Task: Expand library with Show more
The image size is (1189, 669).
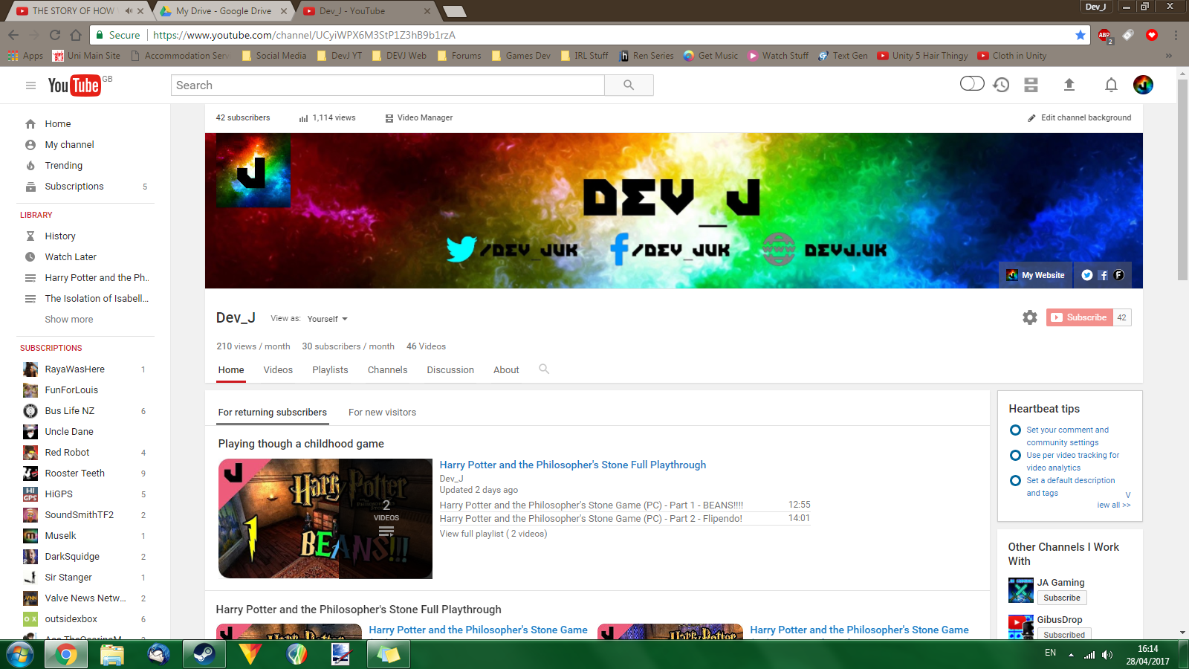Action: pos(69,320)
